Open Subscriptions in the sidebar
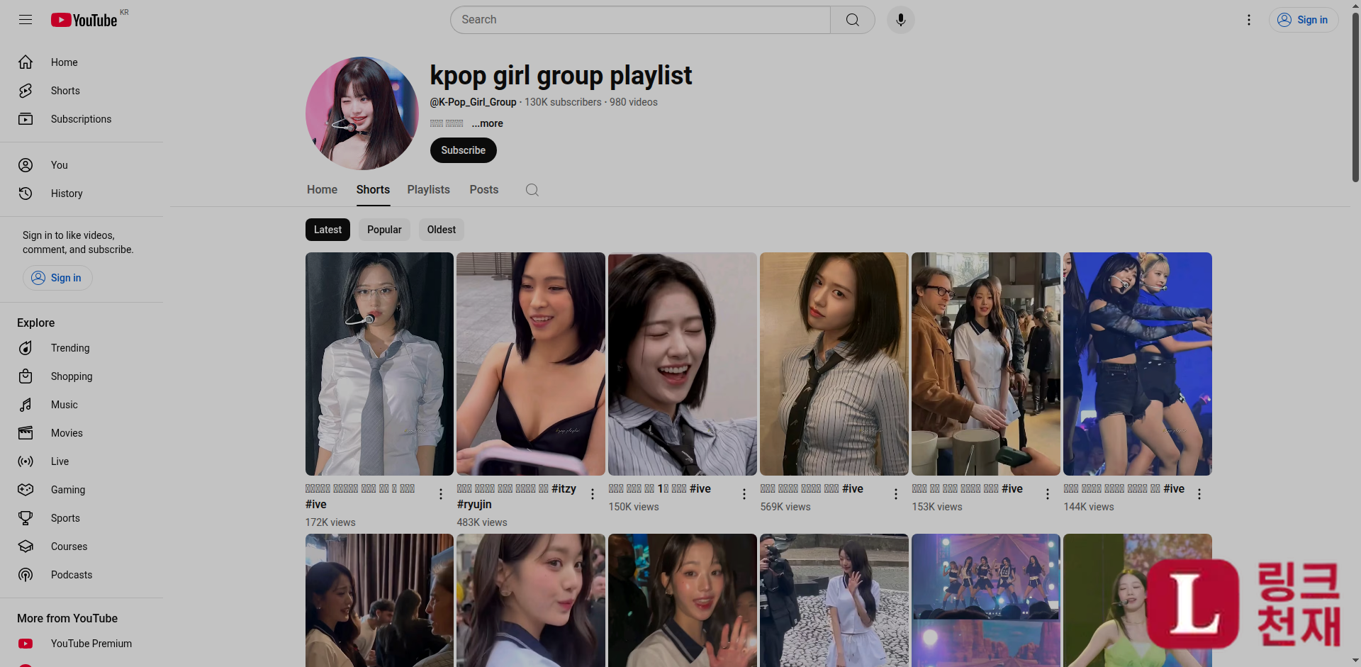The image size is (1361, 667). pyautogui.click(x=82, y=119)
